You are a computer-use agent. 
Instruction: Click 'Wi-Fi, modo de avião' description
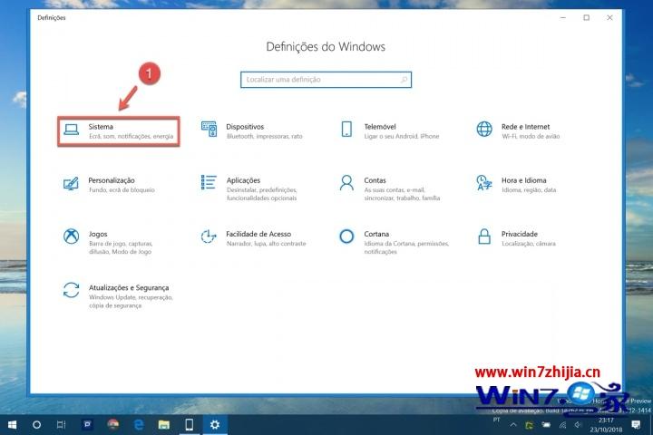click(531, 136)
